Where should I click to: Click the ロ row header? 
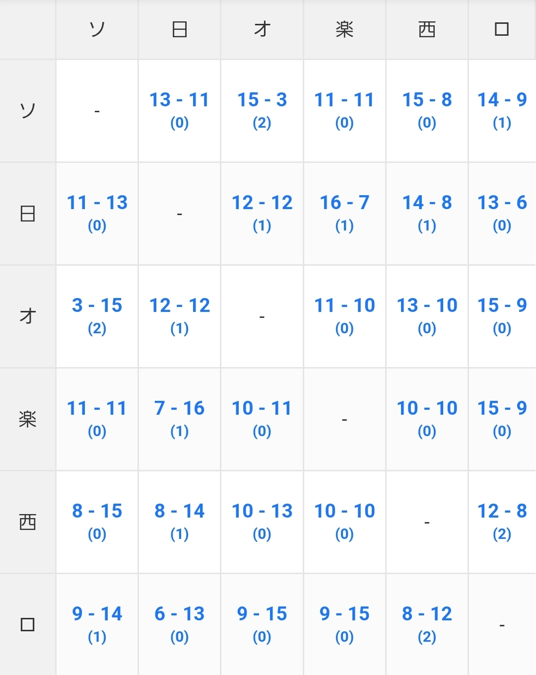click(28, 624)
